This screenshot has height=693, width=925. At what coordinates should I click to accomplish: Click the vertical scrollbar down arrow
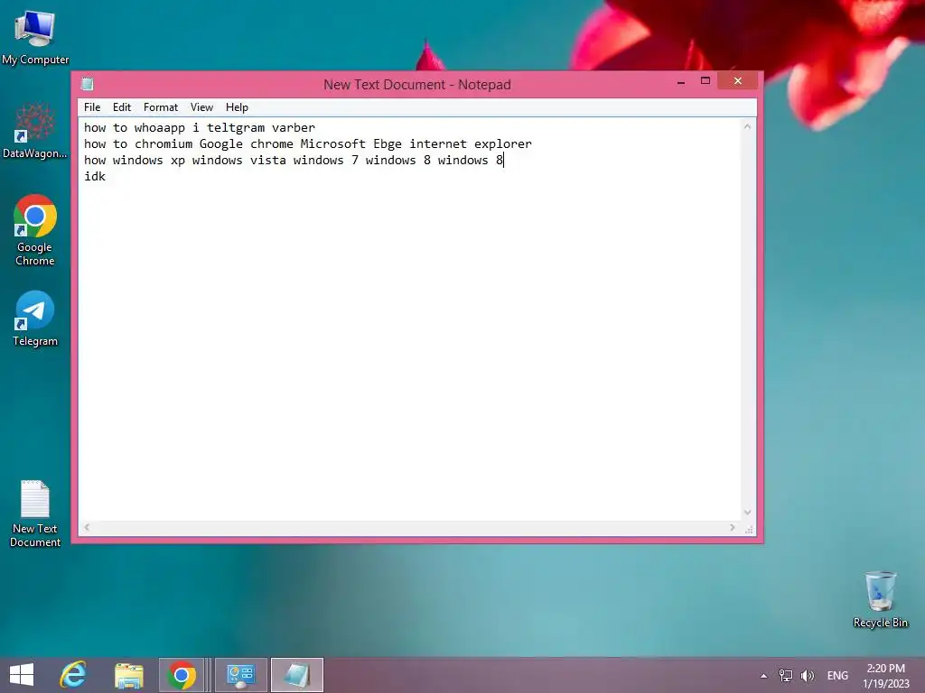pyautogui.click(x=747, y=513)
